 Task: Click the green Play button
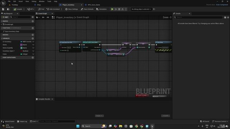pos(112,9)
